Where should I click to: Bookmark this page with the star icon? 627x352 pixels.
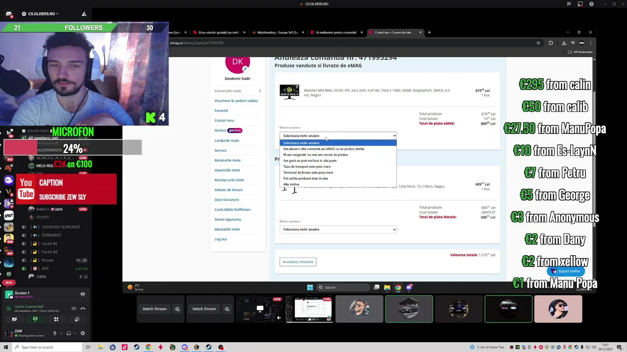point(538,43)
